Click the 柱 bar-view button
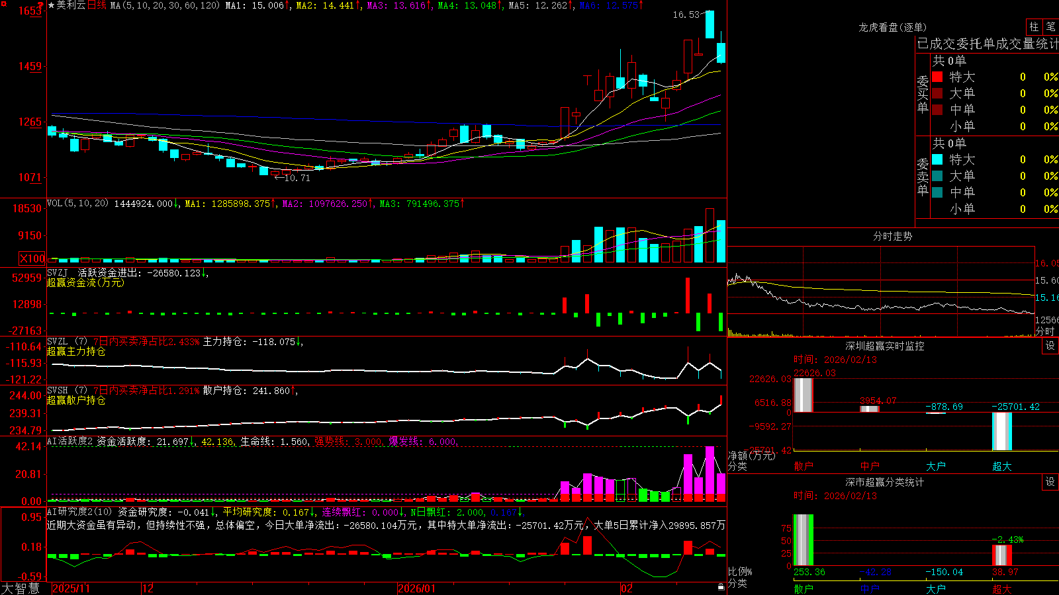 click(1034, 26)
